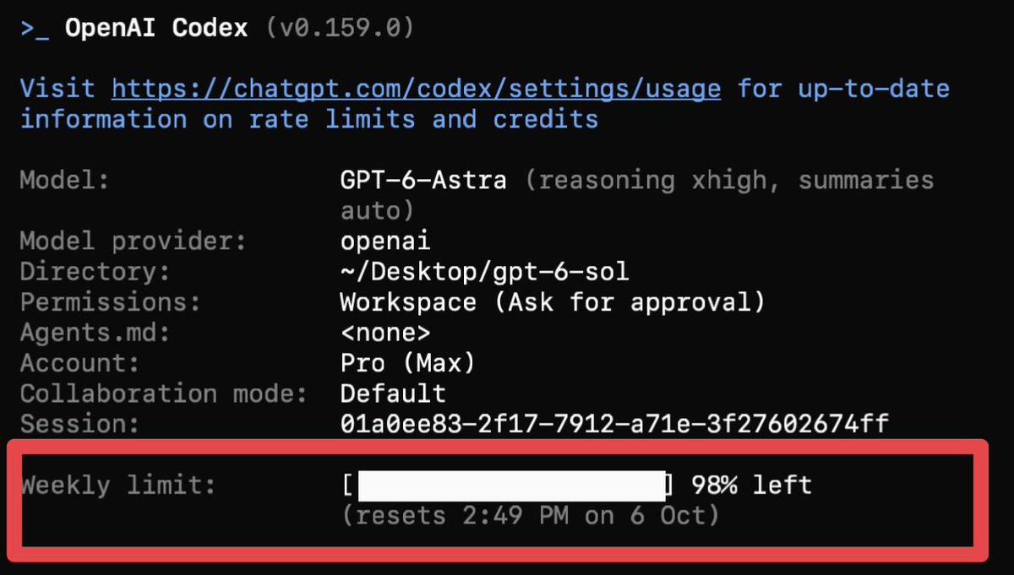
Task: Click the 'openai' provider value
Action: point(385,241)
